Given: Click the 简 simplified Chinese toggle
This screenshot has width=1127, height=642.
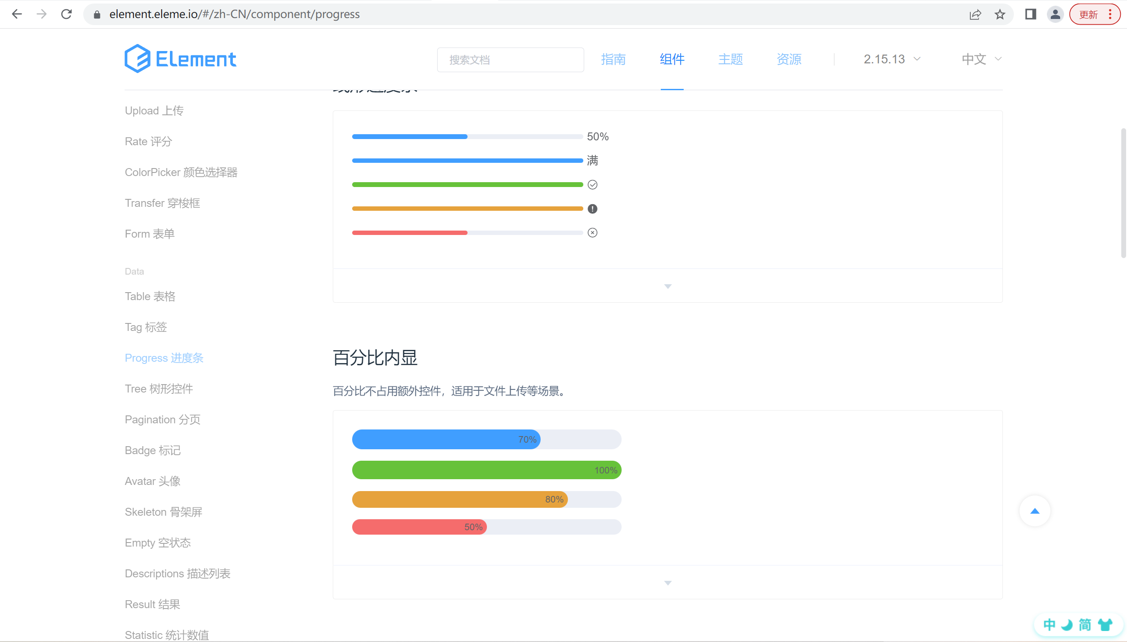Looking at the screenshot, I should (1085, 625).
